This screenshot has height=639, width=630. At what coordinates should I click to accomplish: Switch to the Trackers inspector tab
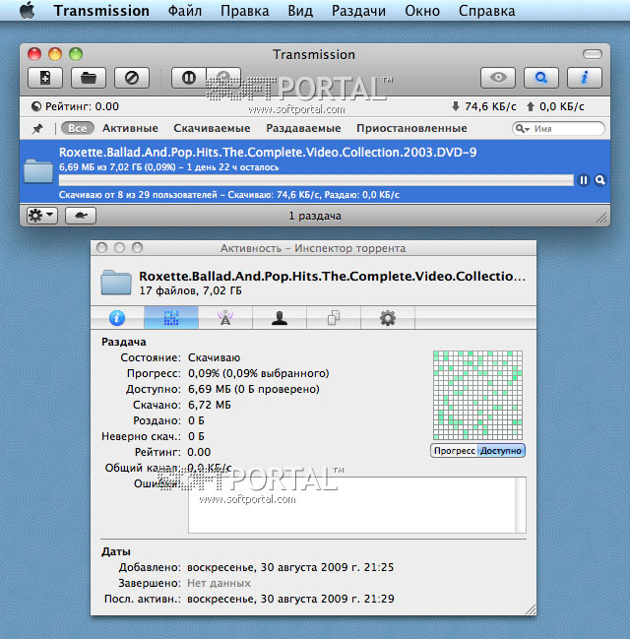pos(225,317)
